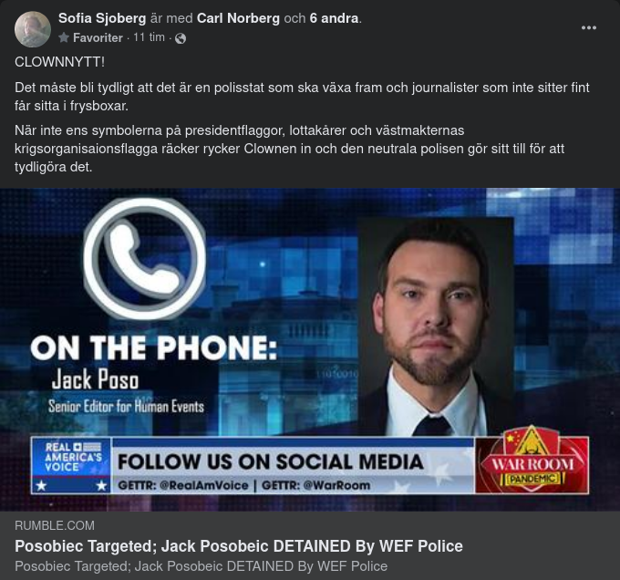
Task: Open Sofia Sjoberg's profile name link
Action: [102, 18]
